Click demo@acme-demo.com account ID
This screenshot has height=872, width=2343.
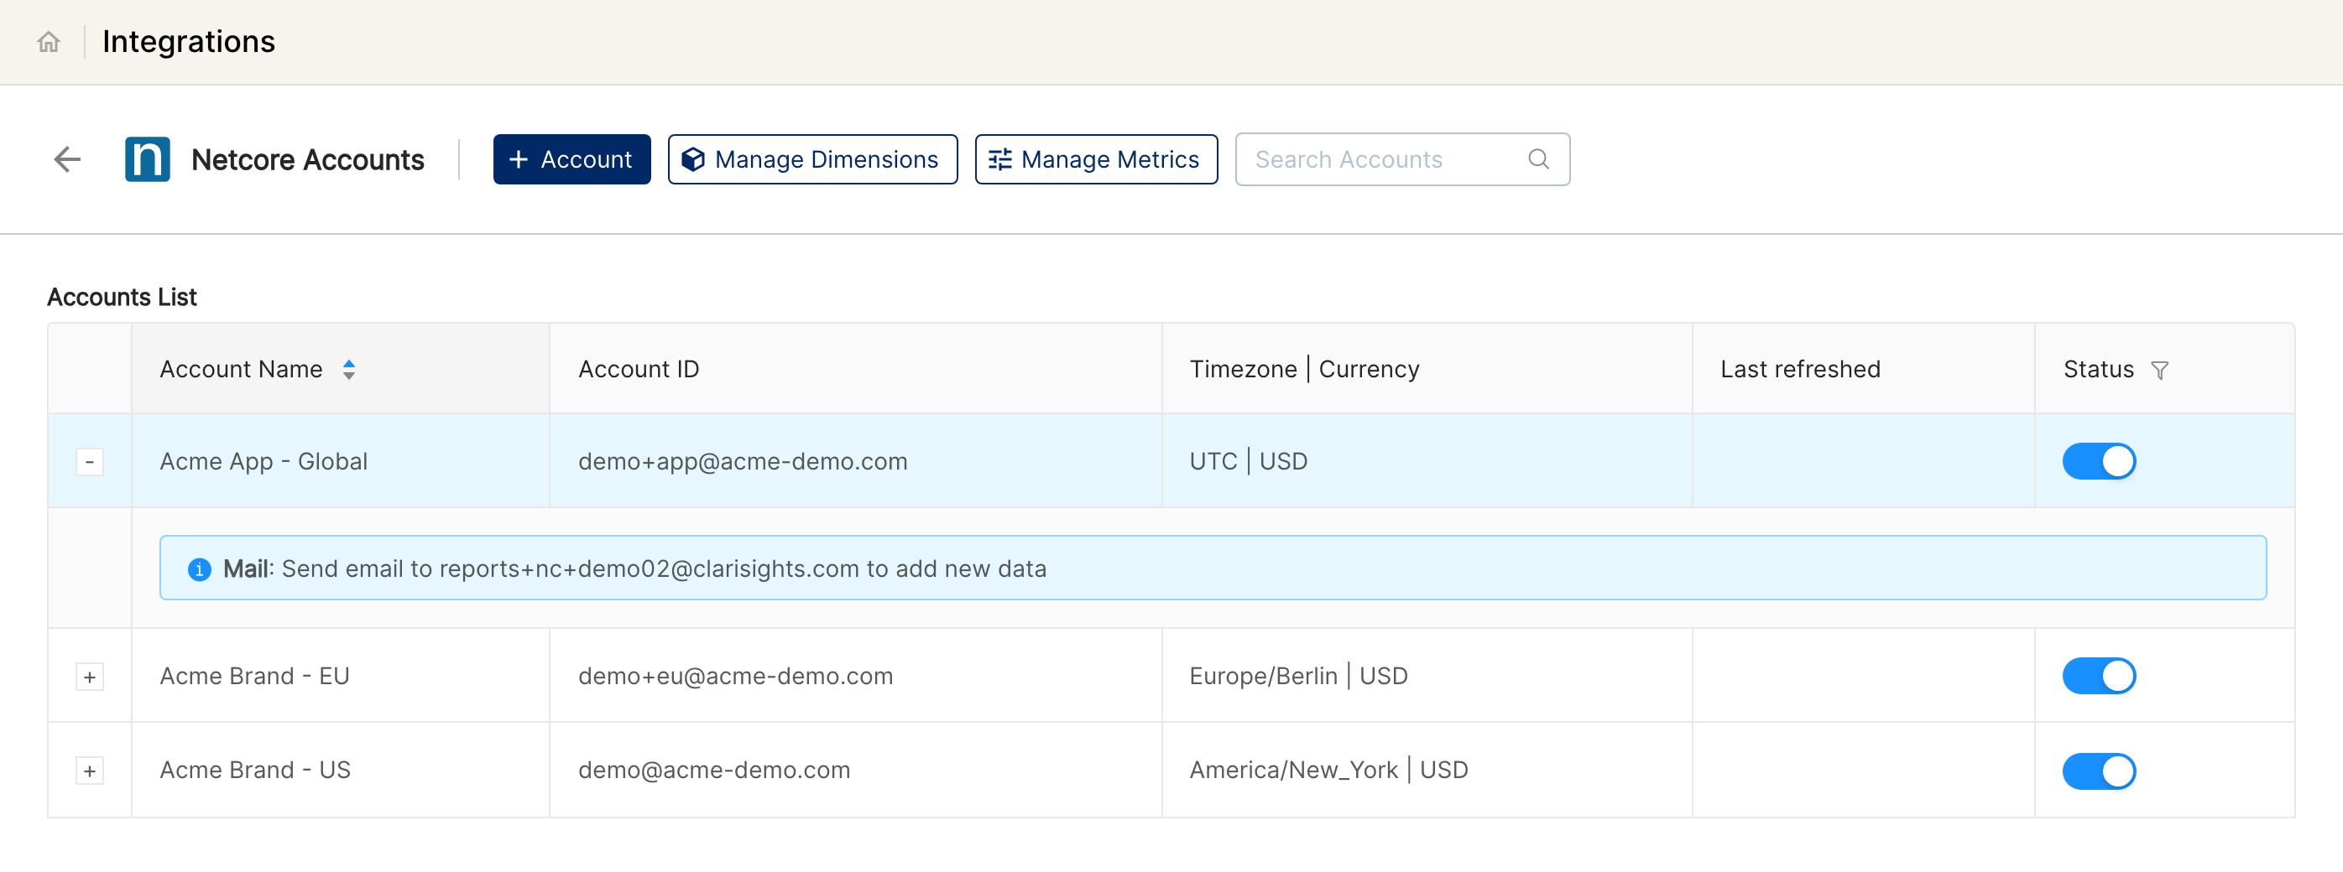(714, 771)
